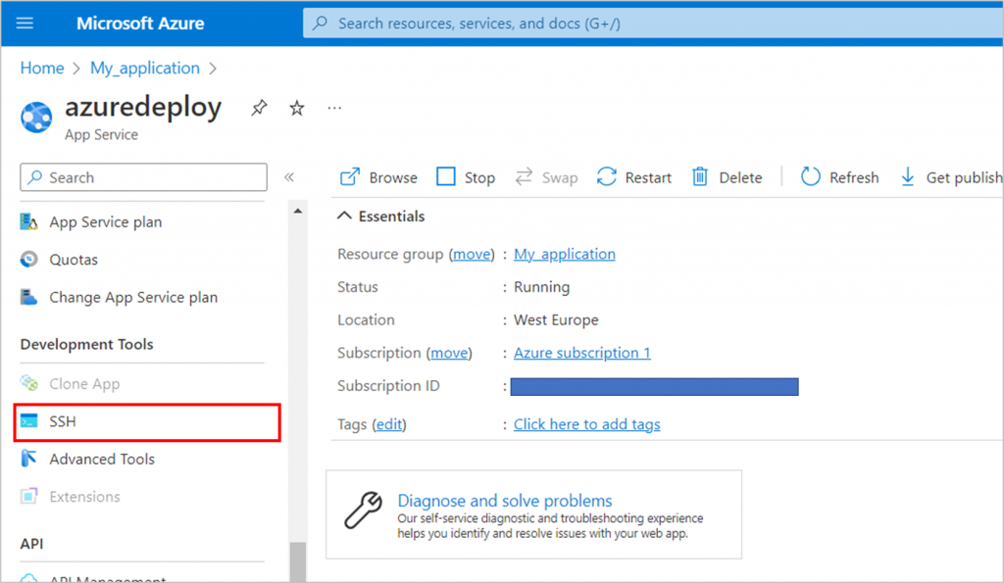Click move link beside Subscription
The width and height of the screenshot is (1004, 583).
click(x=449, y=353)
